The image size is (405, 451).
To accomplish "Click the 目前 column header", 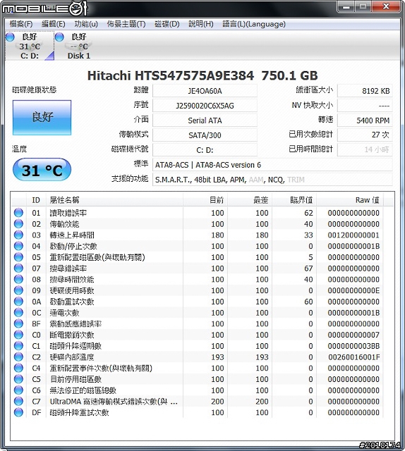I will pyautogui.click(x=205, y=200).
